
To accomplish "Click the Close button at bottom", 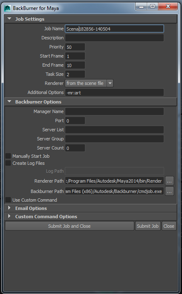I will point(169,226).
